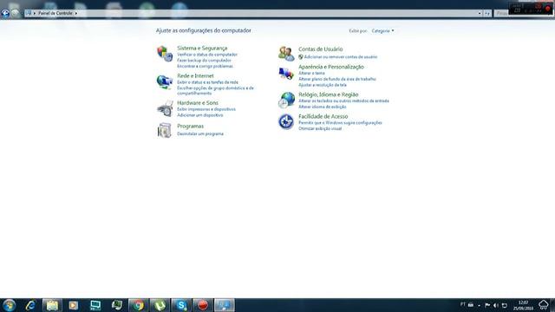
Task: Click Adicionar um dispositivo
Action: coord(200,115)
